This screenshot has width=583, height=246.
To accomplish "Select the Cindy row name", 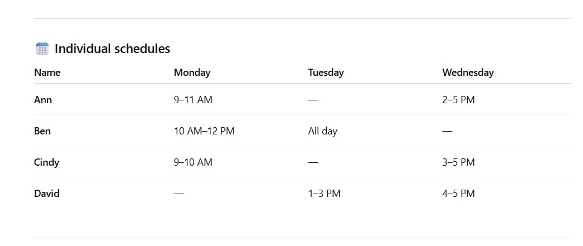I will [x=46, y=162].
